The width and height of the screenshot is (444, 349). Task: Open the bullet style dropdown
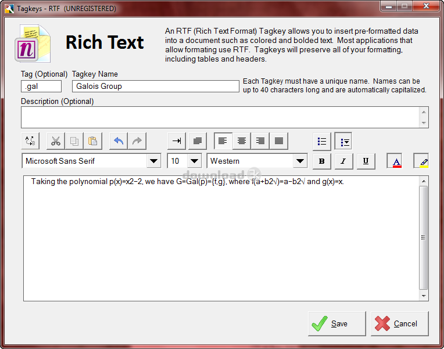click(343, 141)
